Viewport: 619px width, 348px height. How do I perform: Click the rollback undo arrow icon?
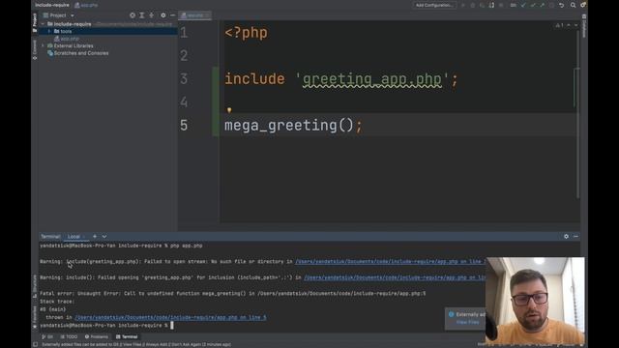tap(561, 5)
